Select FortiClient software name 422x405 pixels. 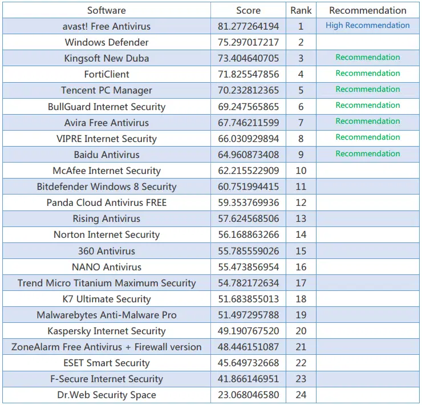107,74
